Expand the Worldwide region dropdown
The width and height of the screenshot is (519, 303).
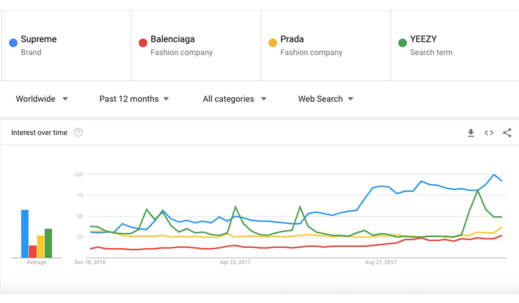coord(42,99)
